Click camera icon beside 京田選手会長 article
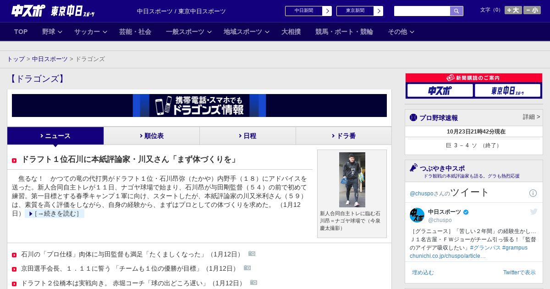This screenshot has height=289, width=550. [247, 268]
